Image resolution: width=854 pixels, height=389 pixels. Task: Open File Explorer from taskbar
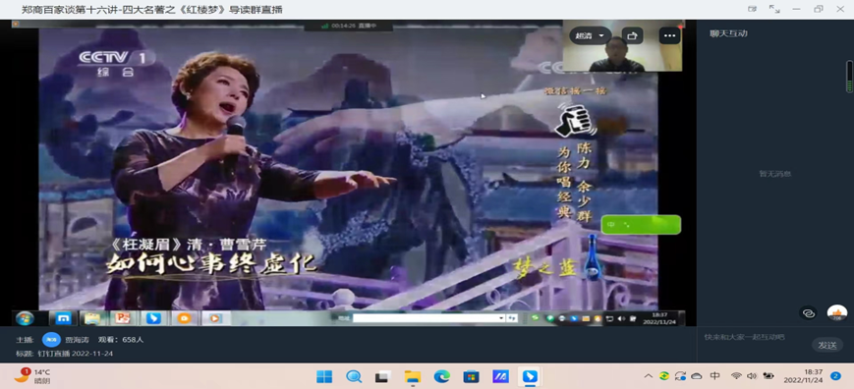pos(413,376)
